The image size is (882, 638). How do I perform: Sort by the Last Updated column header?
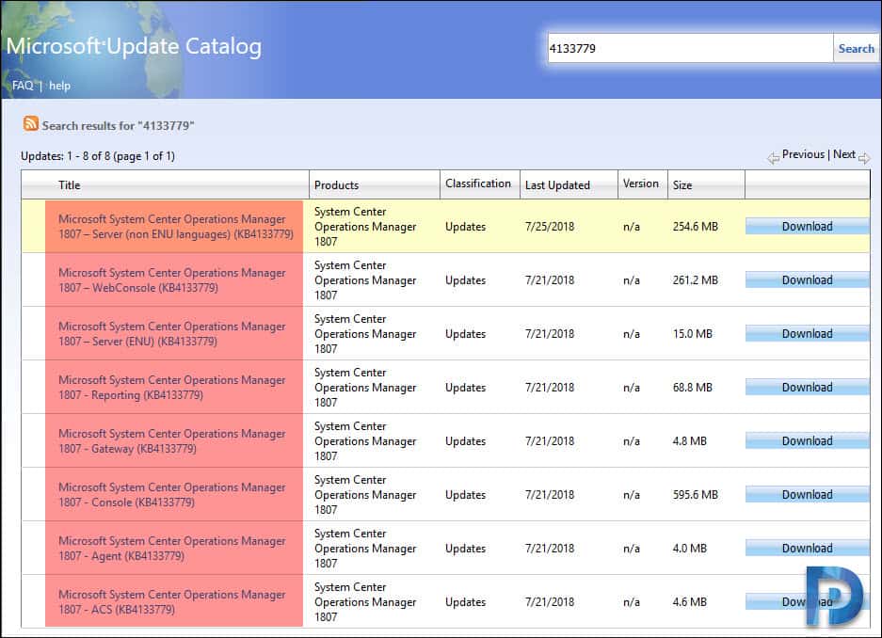pos(557,185)
